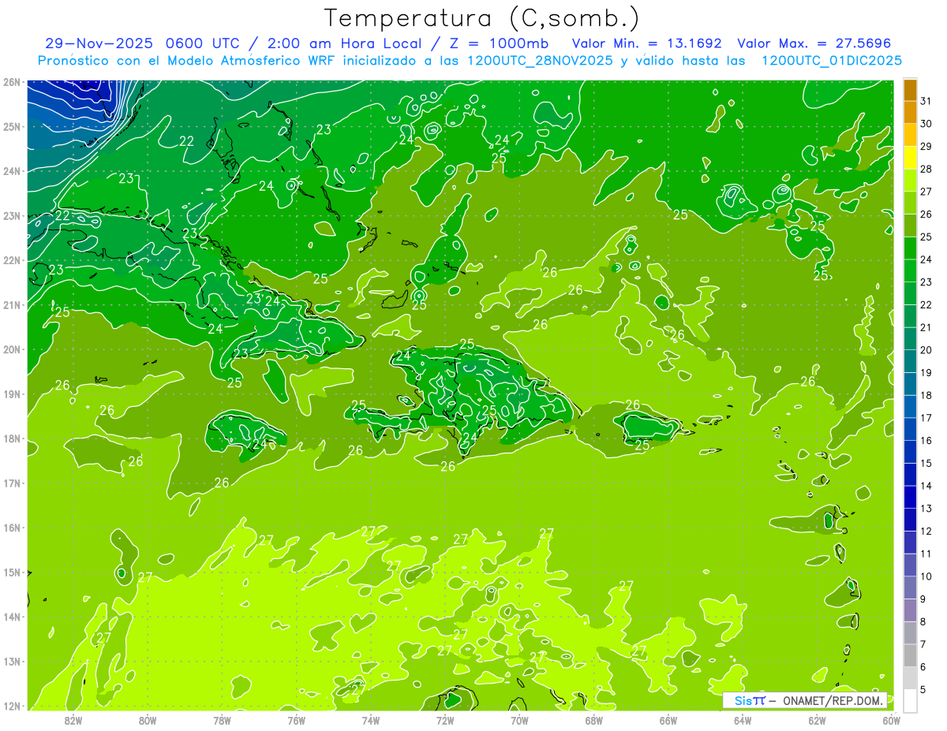
Task: Click the '25N' latitude label
Action: point(11,127)
